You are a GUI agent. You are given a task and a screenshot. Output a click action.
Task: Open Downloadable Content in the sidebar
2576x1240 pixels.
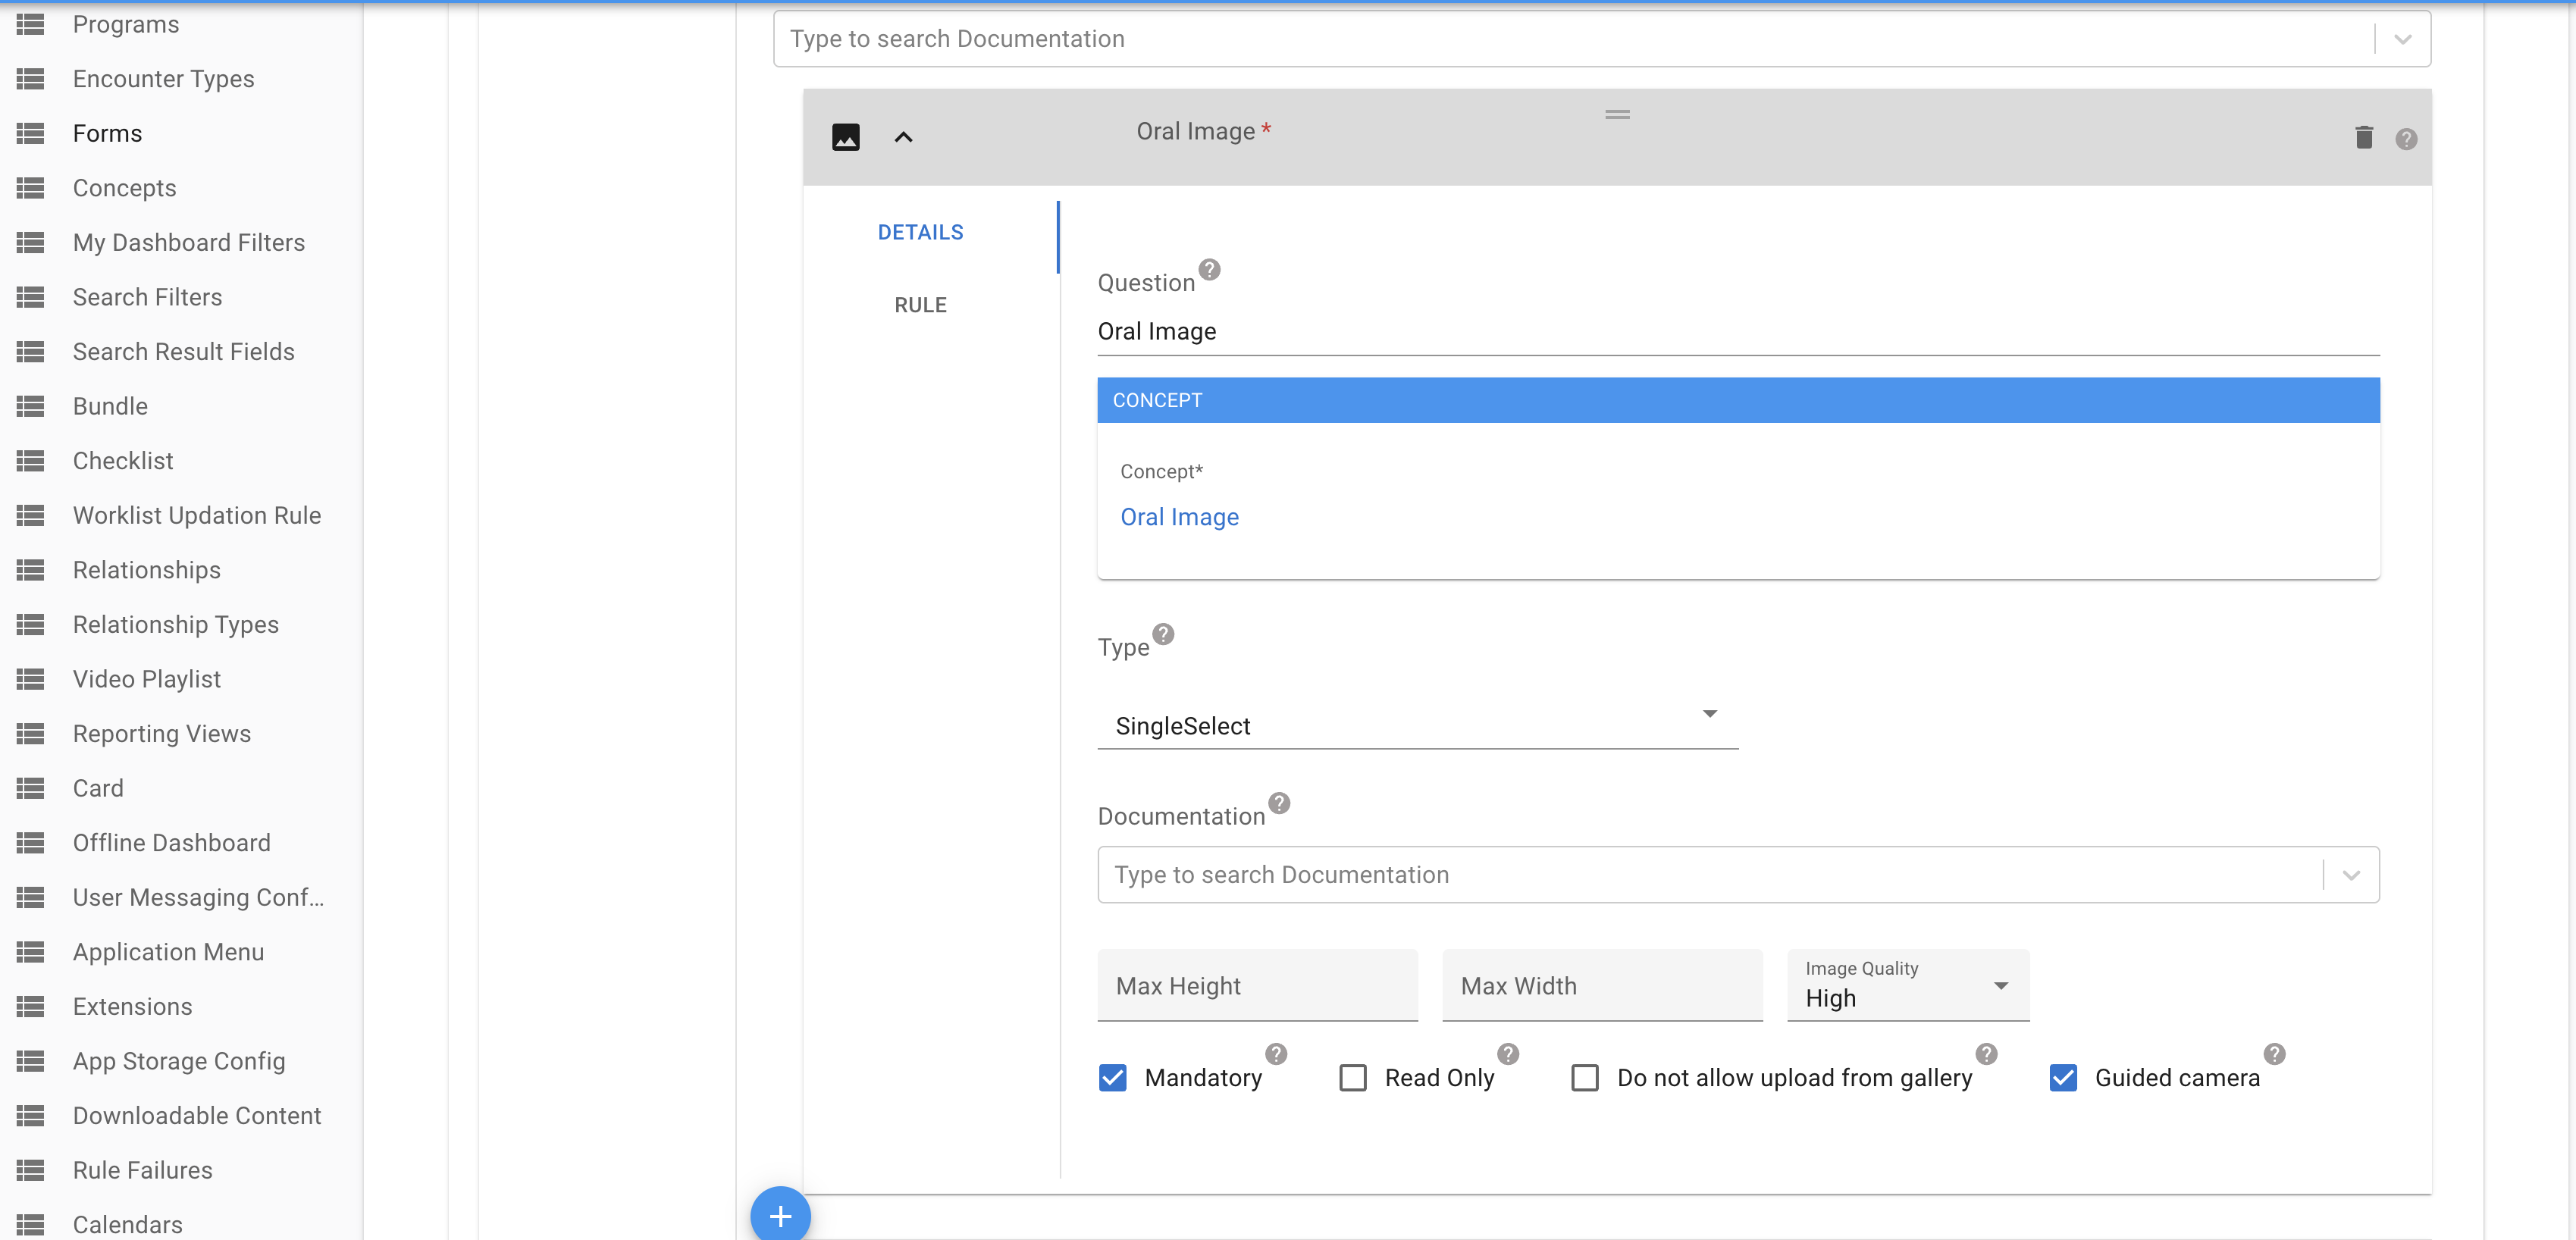tap(197, 1115)
